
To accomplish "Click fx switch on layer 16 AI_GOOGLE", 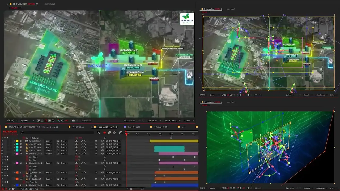I will (85, 141).
